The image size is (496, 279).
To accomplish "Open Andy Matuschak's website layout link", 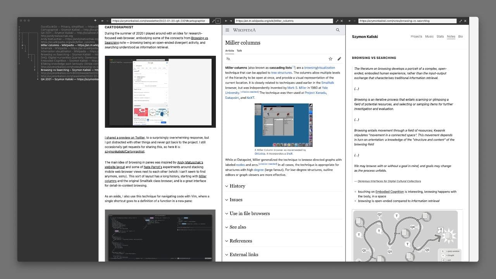I will click(x=154, y=165).
